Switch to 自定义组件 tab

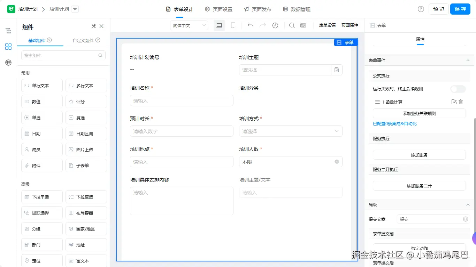click(x=86, y=40)
